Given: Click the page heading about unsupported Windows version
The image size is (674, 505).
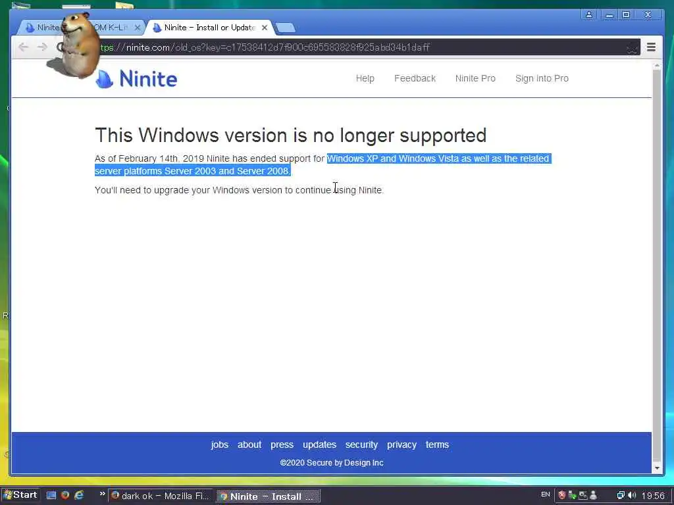Looking at the screenshot, I should coord(290,135).
